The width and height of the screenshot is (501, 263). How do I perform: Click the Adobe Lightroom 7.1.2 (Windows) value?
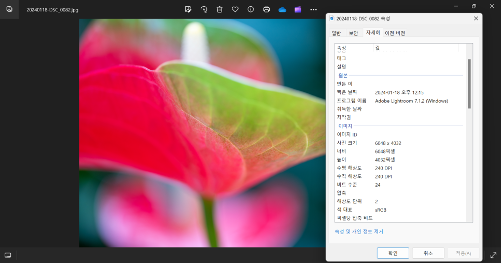tap(412, 101)
